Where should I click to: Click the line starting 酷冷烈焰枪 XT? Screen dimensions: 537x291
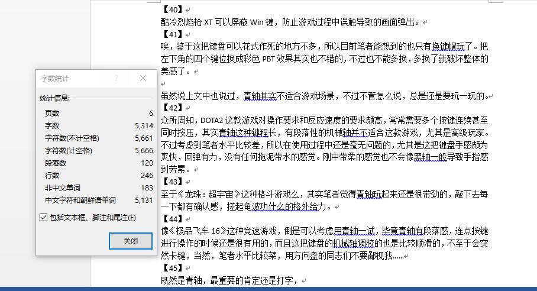point(290,22)
